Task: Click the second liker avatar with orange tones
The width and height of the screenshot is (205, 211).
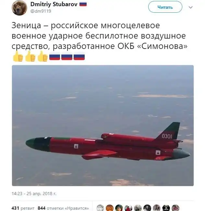Action: pyautogui.click(x=110, y=208)
